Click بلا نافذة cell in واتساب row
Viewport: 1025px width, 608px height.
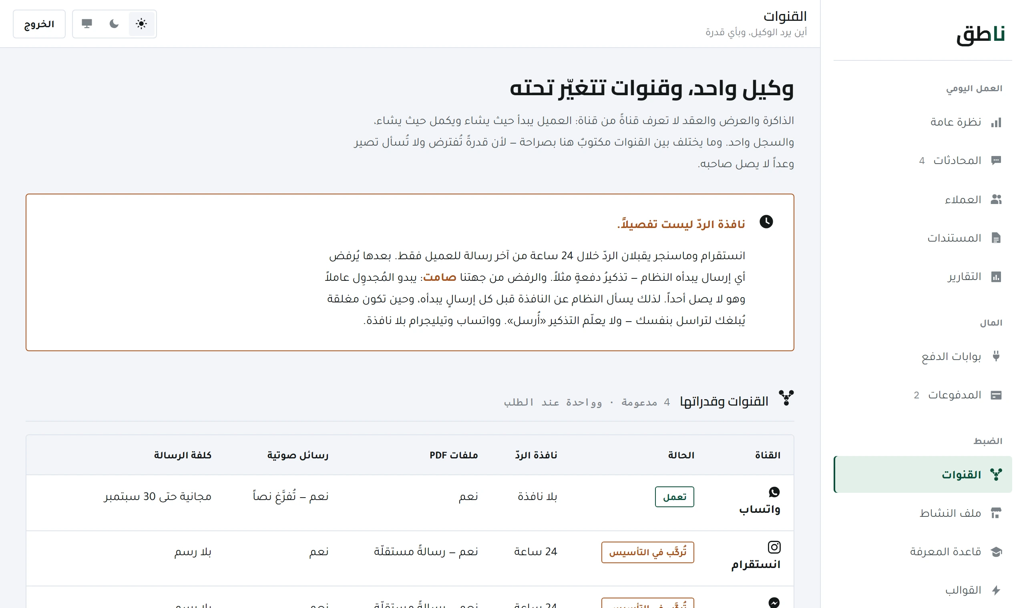[537, 496]
